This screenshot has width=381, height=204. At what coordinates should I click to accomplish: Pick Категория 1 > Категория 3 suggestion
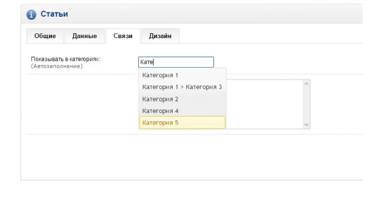[x=182, y=87]
